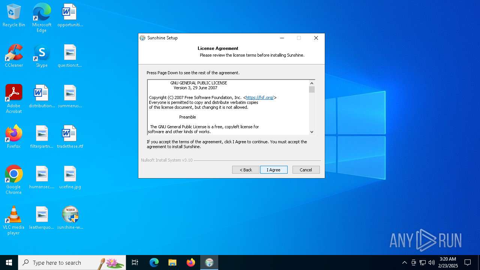Open the Recycle Bin desktop icon
Image resolution: width=480 pixels, height=270 pixels.
pos(14,15)
